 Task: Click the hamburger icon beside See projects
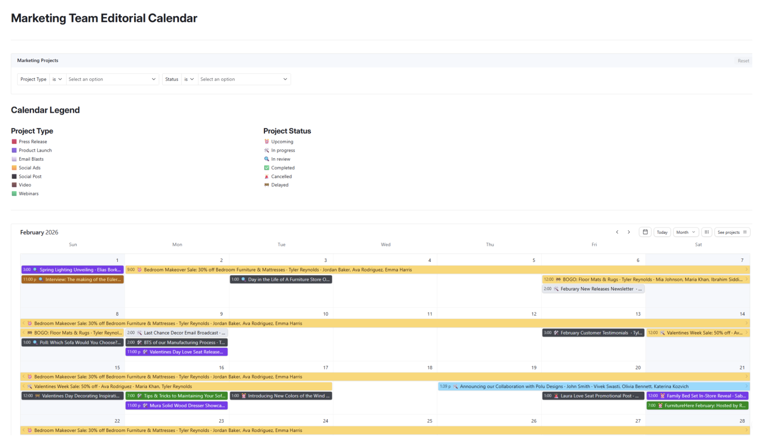click(x=745, y=232)
